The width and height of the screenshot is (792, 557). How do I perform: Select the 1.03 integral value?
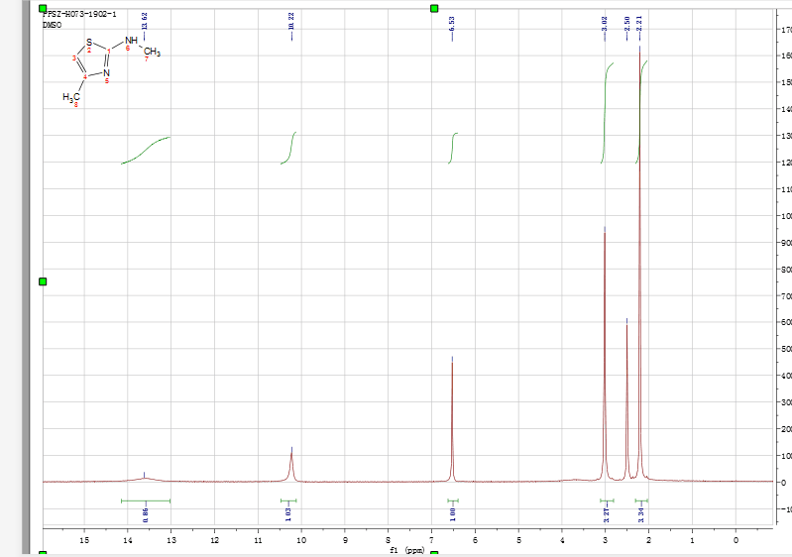288,513
